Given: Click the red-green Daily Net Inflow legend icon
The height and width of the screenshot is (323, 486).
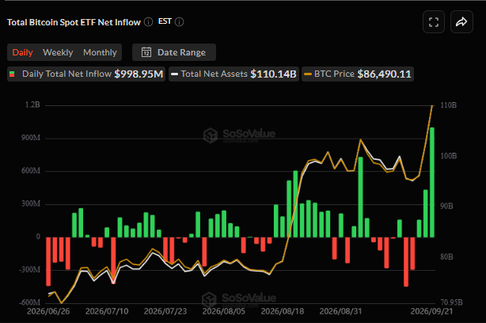Looking at the screenshot, I should click(x=12, y=74).
